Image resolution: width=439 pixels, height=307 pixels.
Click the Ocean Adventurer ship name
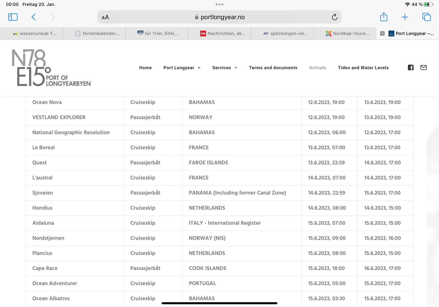54,283
